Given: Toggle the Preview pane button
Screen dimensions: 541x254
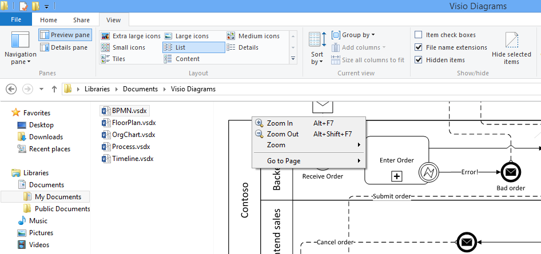Looking at the screenshot, I should pos(65,35).
